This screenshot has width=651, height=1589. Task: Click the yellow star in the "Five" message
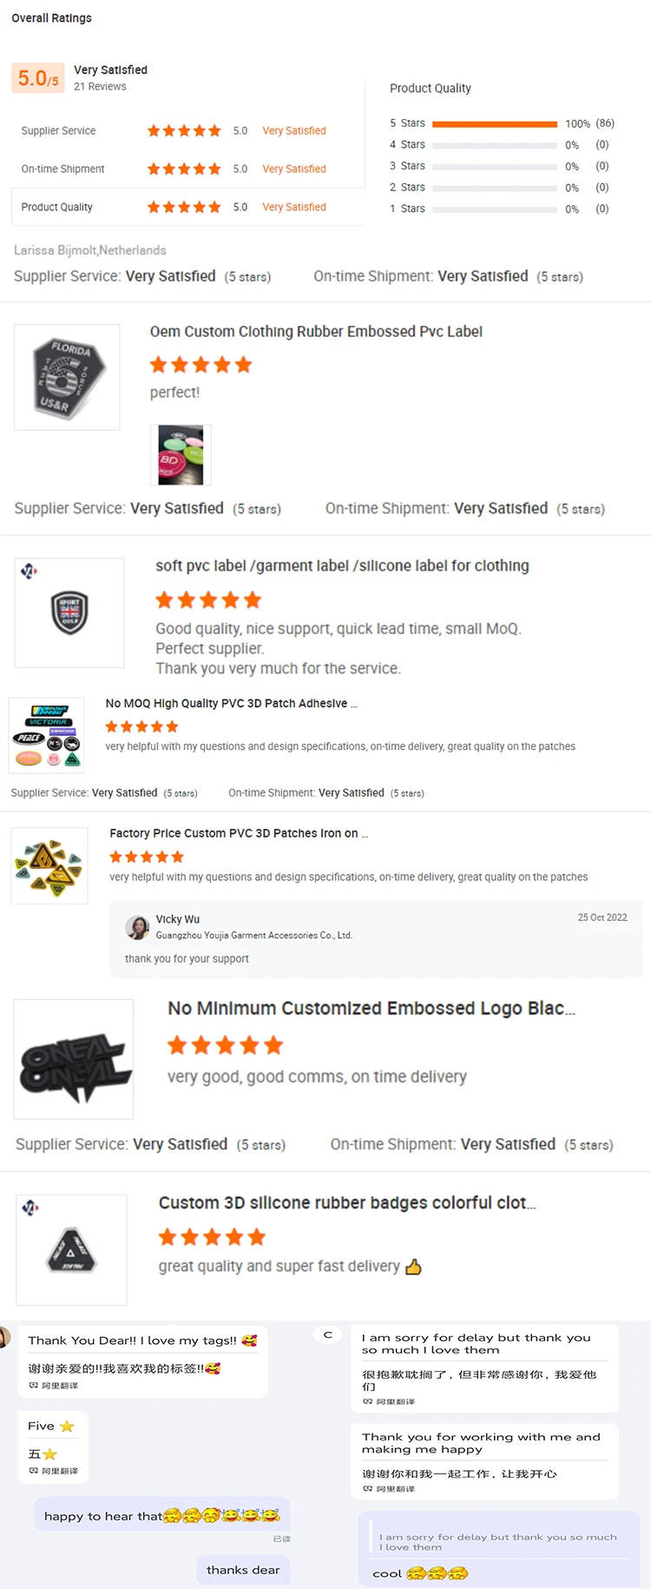click(x=67, y=1427)
